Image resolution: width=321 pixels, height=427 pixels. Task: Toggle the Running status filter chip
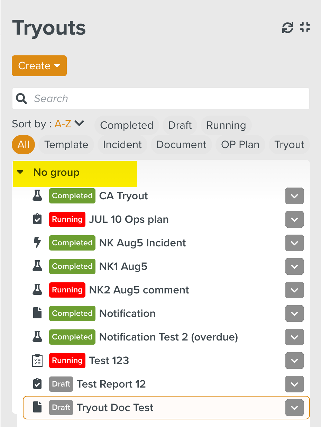click(226, 125)
